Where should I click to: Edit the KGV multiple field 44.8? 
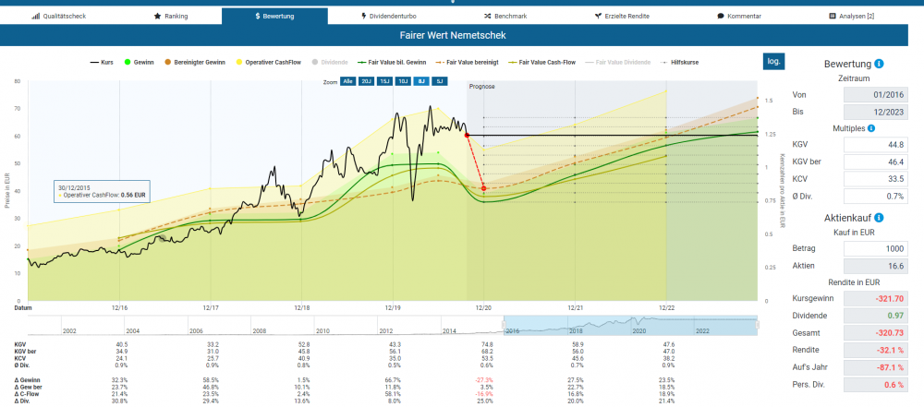[x=876, y=145]
